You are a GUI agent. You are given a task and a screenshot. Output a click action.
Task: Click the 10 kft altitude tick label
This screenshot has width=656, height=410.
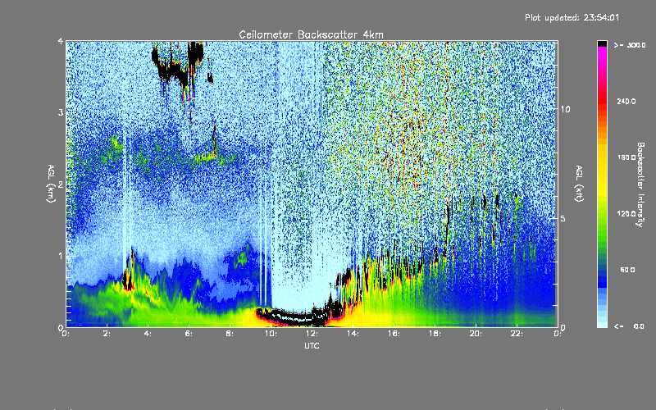(x=565, y=109)
